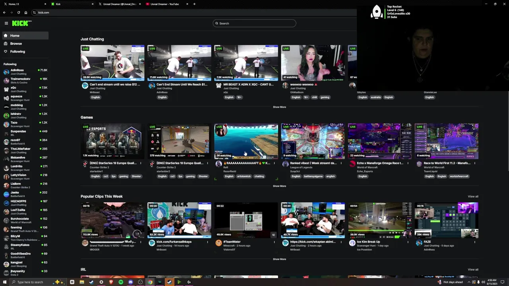The width and height of the screenshot is (509, 286).
Task: Play the Ice Kim Break Up clip
Action: click(x=380, y=220)
